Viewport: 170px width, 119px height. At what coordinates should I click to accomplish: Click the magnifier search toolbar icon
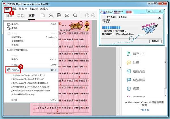tap(75, 15)
